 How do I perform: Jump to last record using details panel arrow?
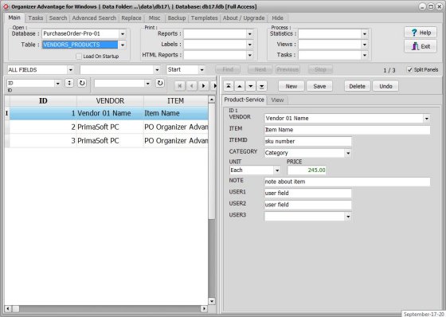point(262,86)
